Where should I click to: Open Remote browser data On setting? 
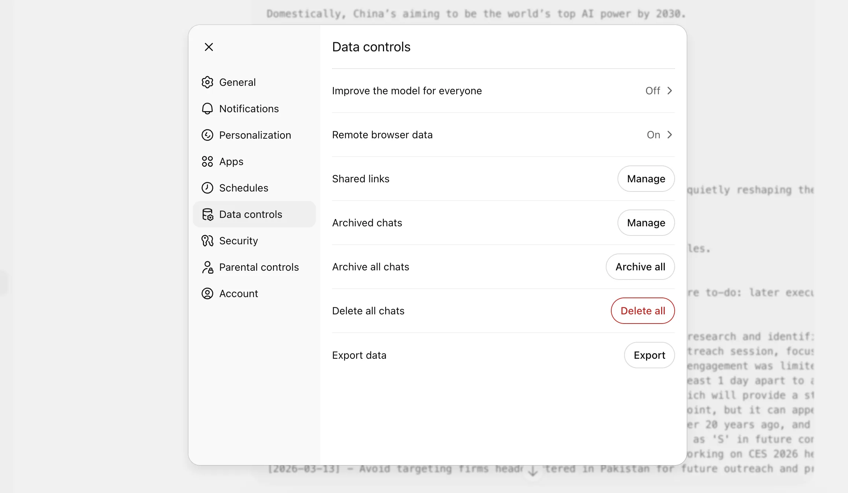653,135
